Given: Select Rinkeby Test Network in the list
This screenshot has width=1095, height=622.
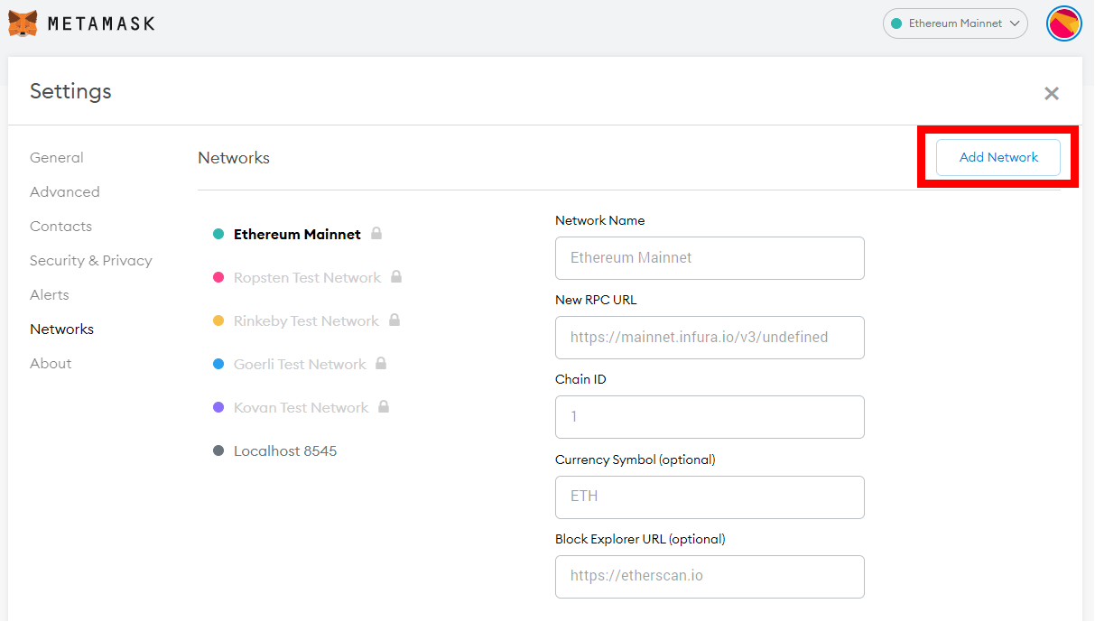Looking at the screenshot, I should click(306, 320).
